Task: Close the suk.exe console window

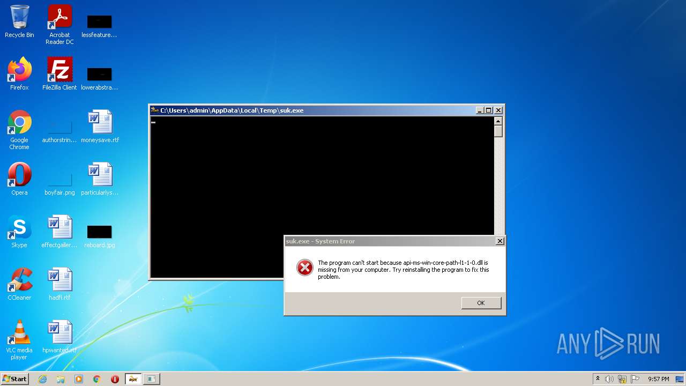Action: click(x=498, y=110)
